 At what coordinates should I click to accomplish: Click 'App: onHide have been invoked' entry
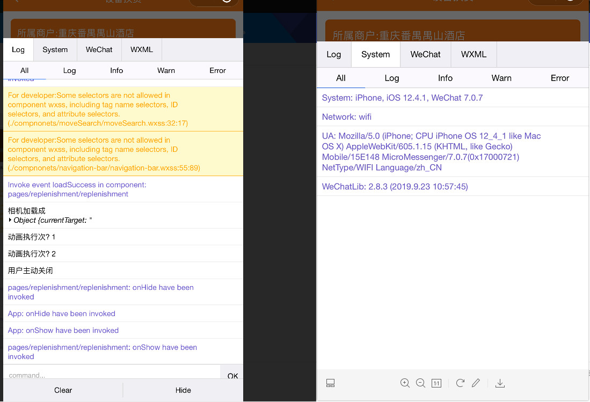pos(123,313)
